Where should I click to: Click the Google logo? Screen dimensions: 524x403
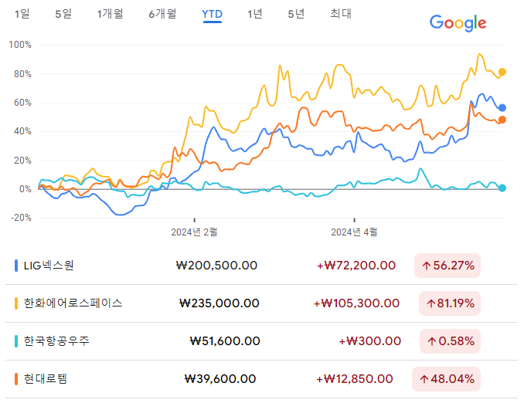[458, 23]
